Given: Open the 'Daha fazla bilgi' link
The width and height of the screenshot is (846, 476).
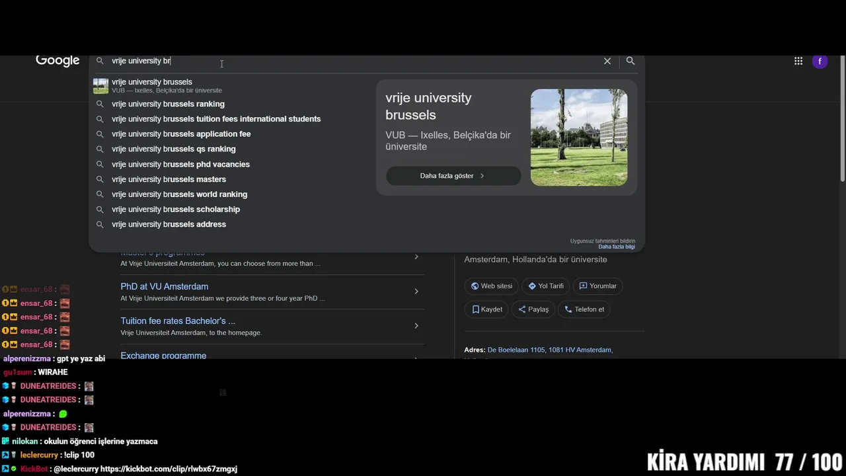Looking at the screenshot, I should 617,247.
